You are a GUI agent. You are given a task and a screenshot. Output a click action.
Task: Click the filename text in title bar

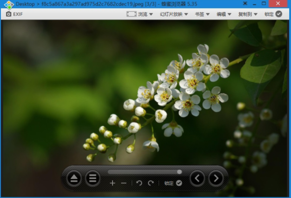93,4
